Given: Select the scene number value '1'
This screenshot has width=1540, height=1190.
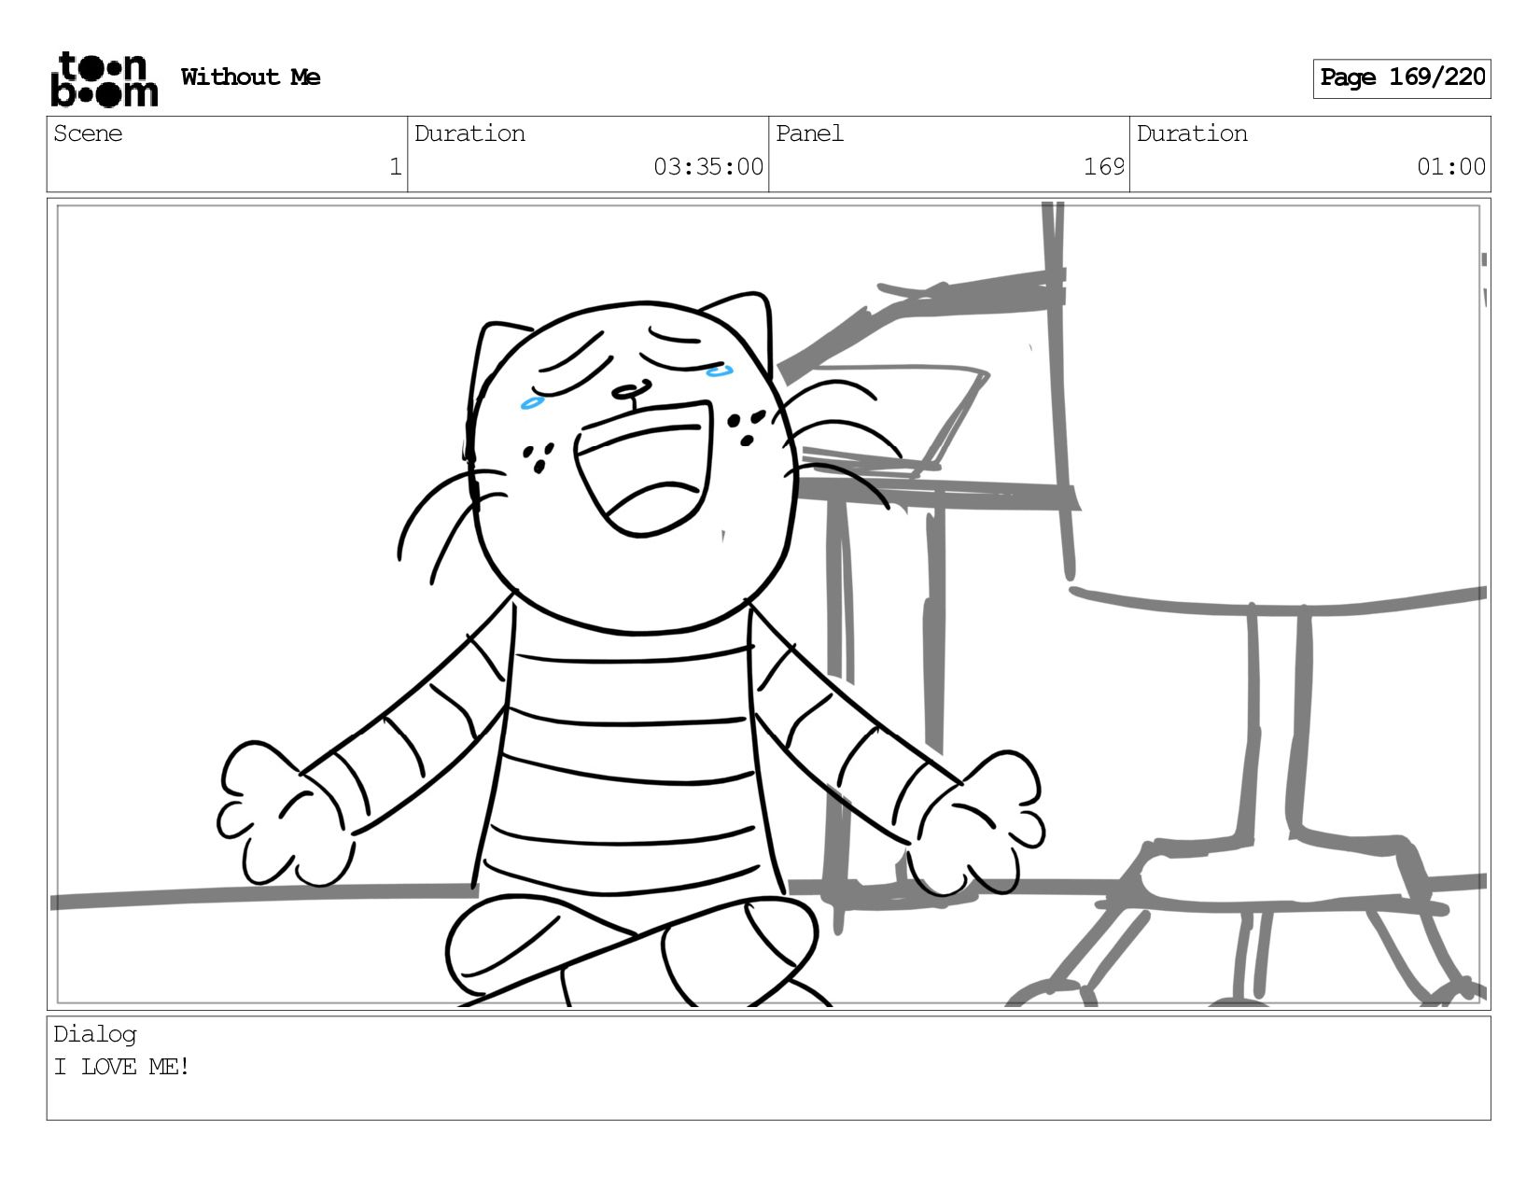Looking at the screenshot, I should tap(395, 167).
